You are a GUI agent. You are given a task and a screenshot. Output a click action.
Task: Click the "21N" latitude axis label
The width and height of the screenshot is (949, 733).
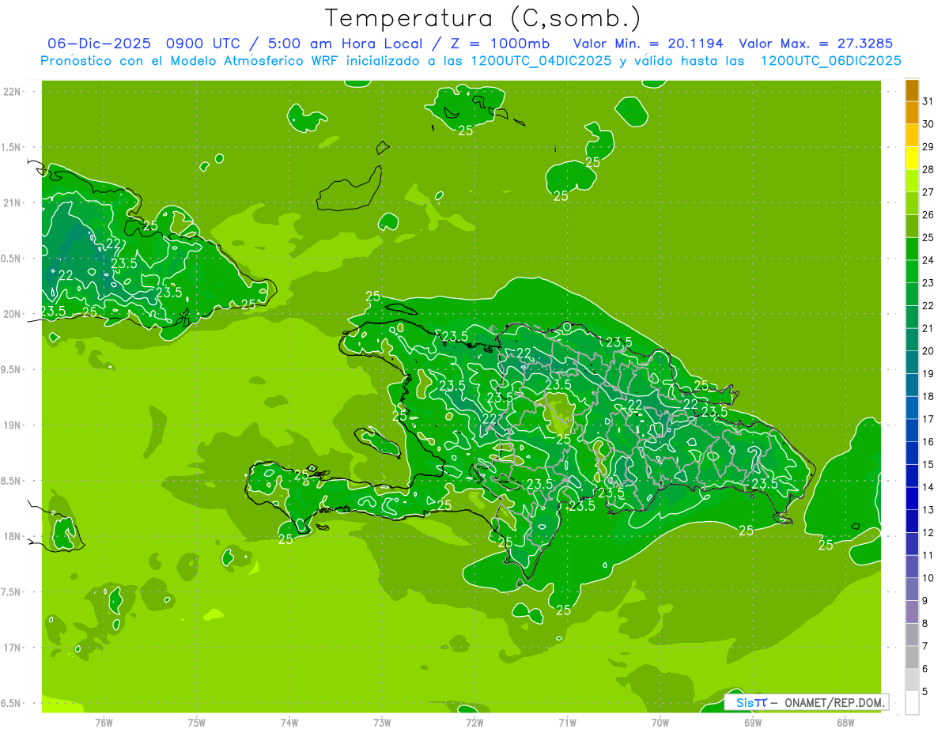tap(13, 203)
